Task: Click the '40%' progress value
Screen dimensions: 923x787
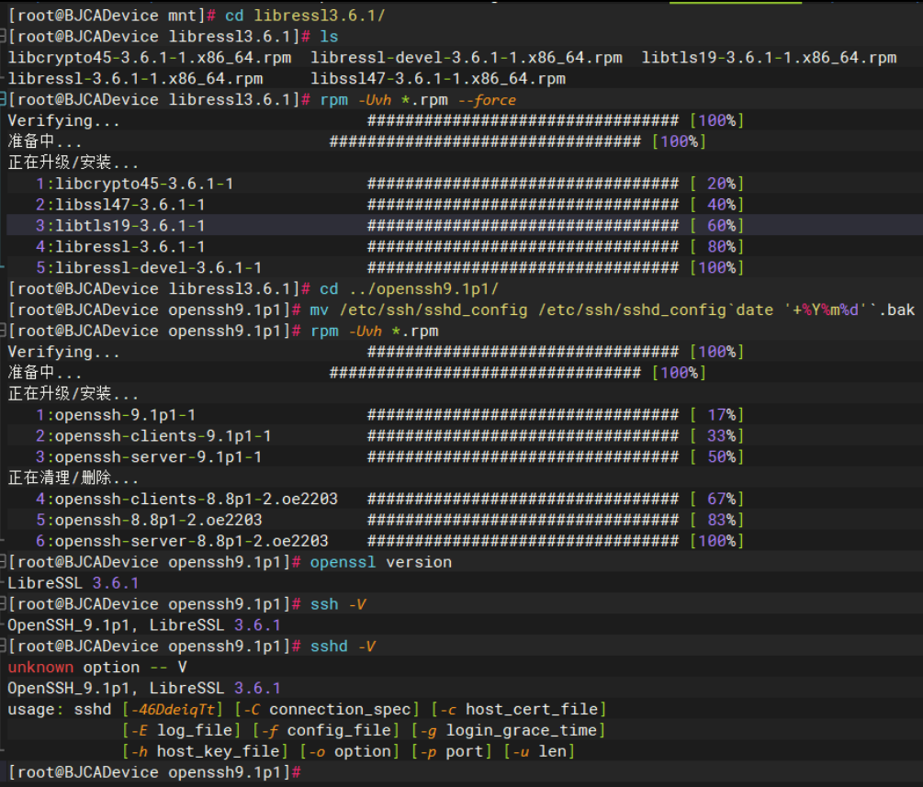Action: click(722, 205)
